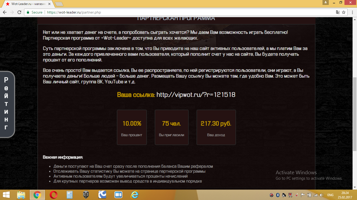Open the Windows Start menu
The height and width of the screenshot is (200, 357).
click(x=6, y=195)
